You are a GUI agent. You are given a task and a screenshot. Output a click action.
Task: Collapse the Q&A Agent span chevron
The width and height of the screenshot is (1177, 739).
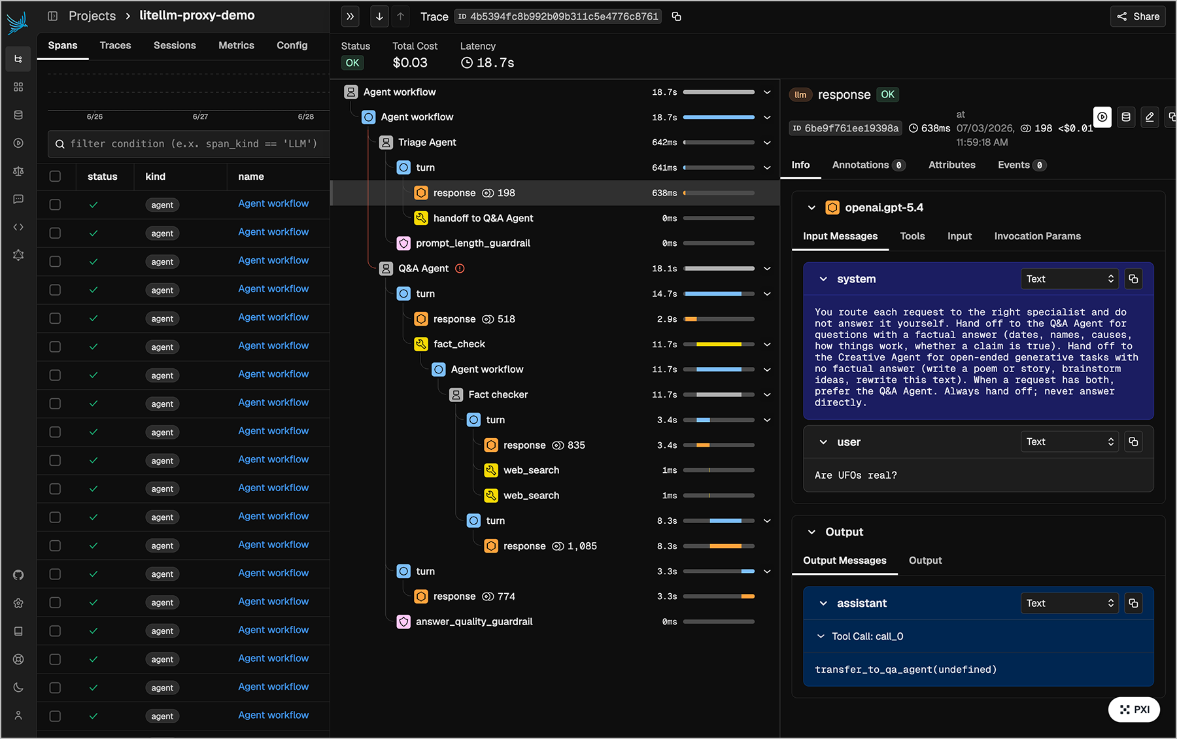click(767, 269)
